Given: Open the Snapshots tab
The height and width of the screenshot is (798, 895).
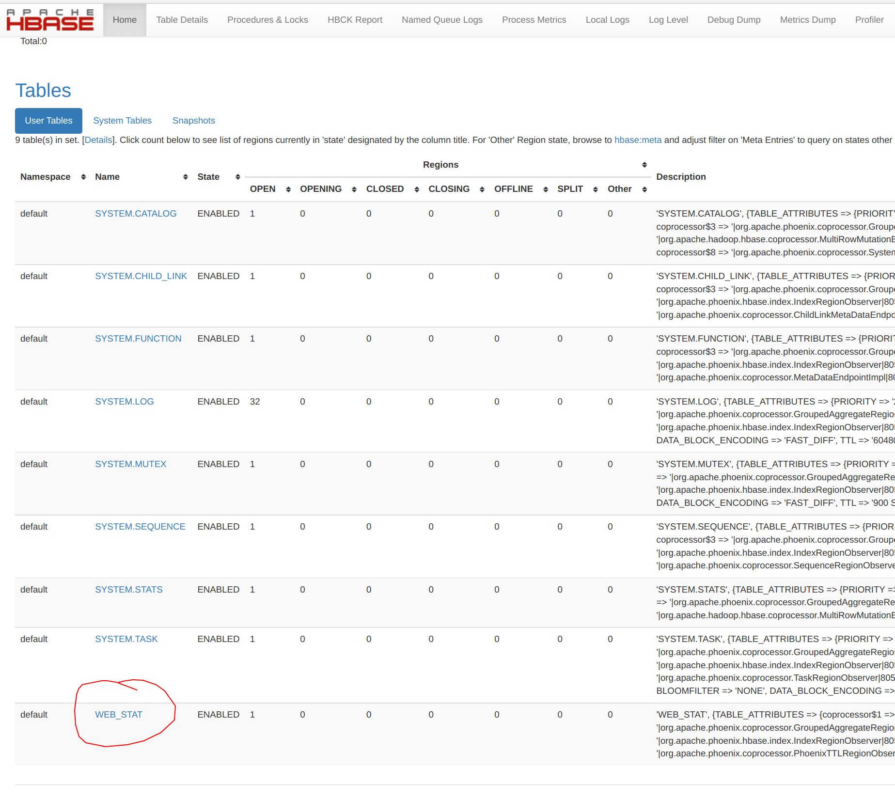Looking at the screenshot, I should click(193, 121).
